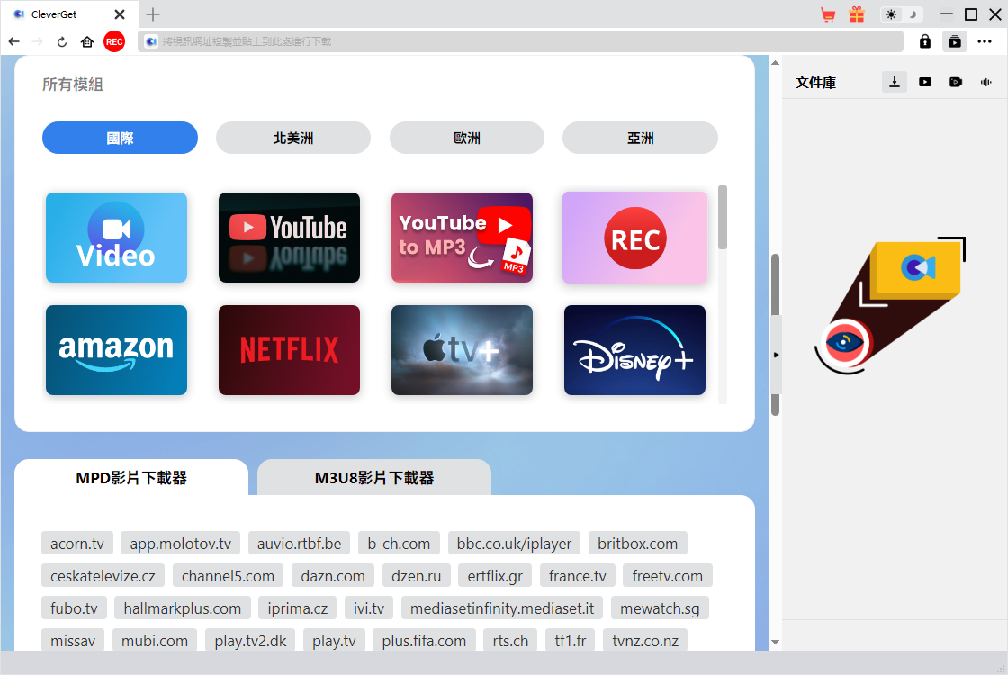Collapse library panel with side arrow handle
Screen dimensions: 1008x675
click(776, 355)
